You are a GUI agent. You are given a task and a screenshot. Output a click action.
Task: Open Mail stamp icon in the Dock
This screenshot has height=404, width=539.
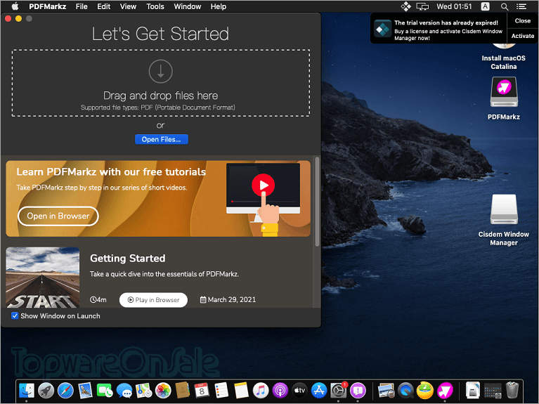(x=85, y=391)
